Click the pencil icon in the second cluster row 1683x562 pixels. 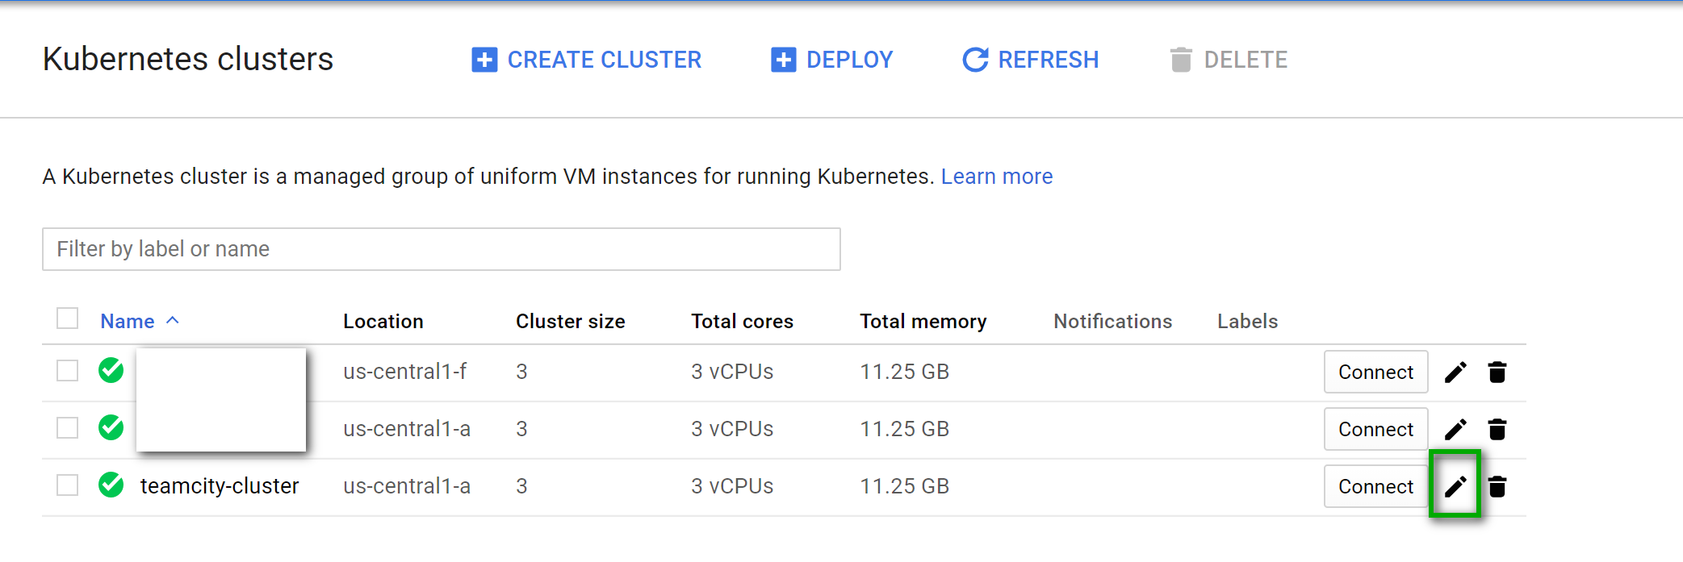tap(1455, 429)
